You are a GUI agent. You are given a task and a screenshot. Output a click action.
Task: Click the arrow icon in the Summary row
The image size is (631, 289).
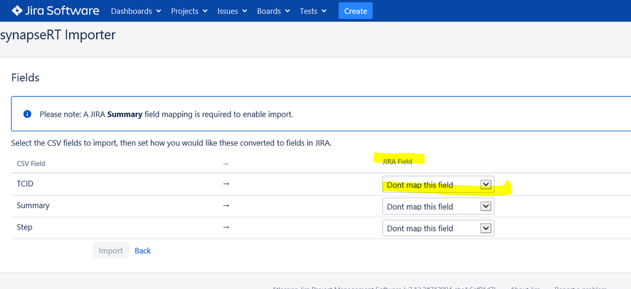click(225, 205)
